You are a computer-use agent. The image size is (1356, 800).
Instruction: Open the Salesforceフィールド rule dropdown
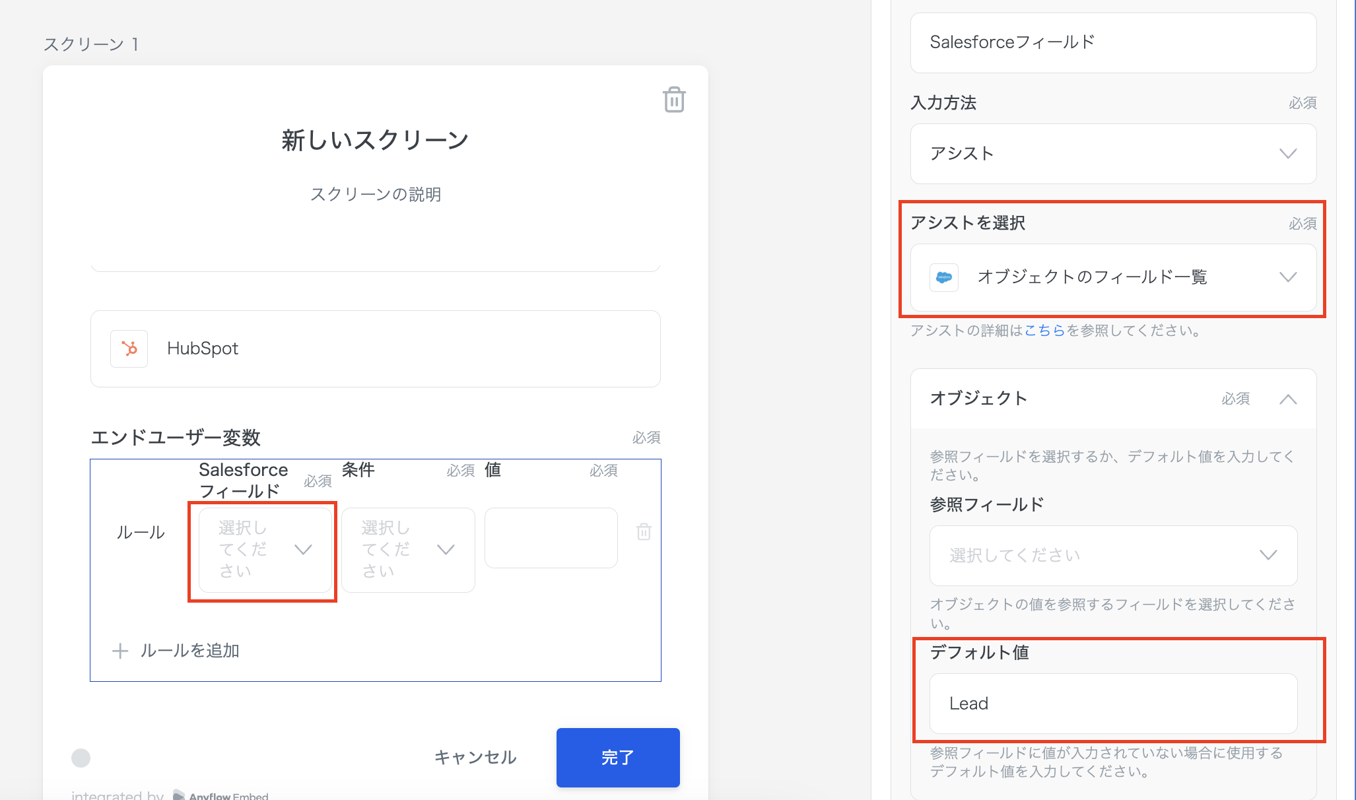265,549
